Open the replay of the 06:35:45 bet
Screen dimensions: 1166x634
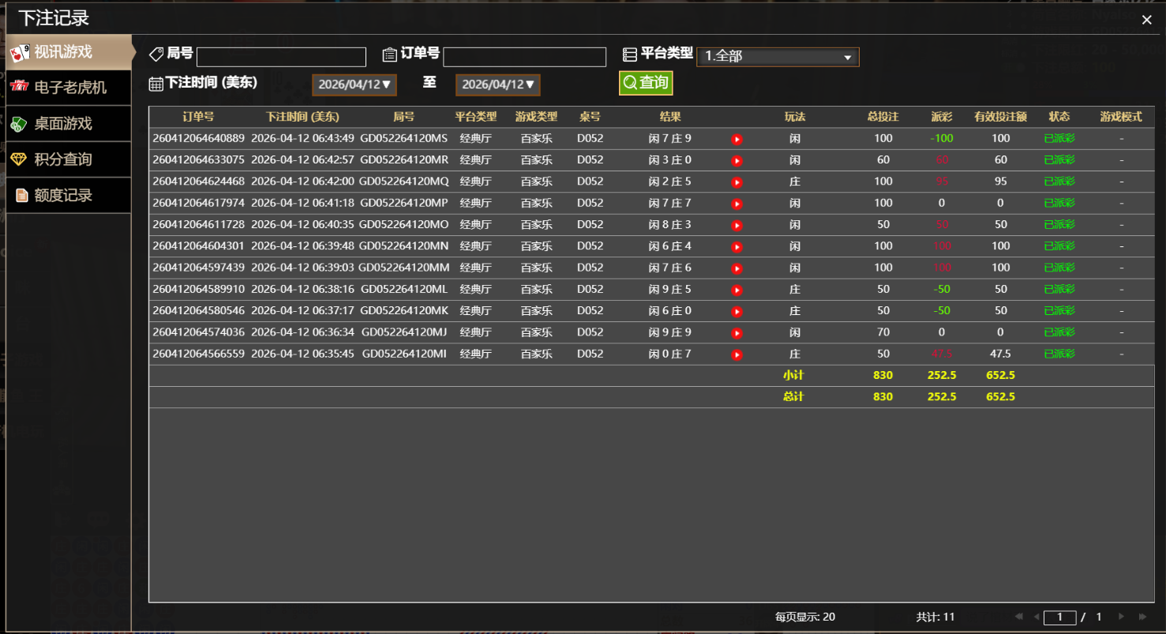pyautogui.click(x=736, y=354)
